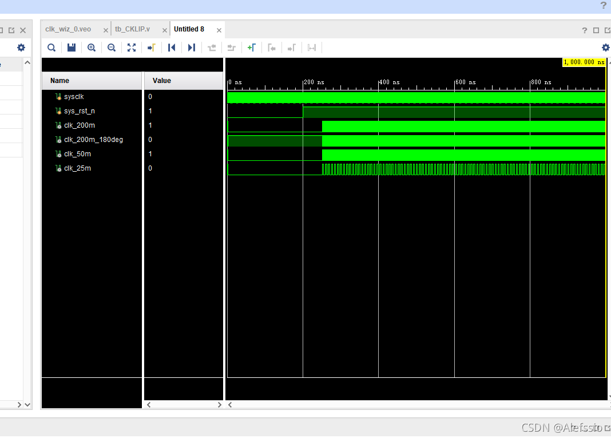Screen dimensions: 611x438
Task: Click the Search magnifier toolbar icon
Action: (51, 48)
